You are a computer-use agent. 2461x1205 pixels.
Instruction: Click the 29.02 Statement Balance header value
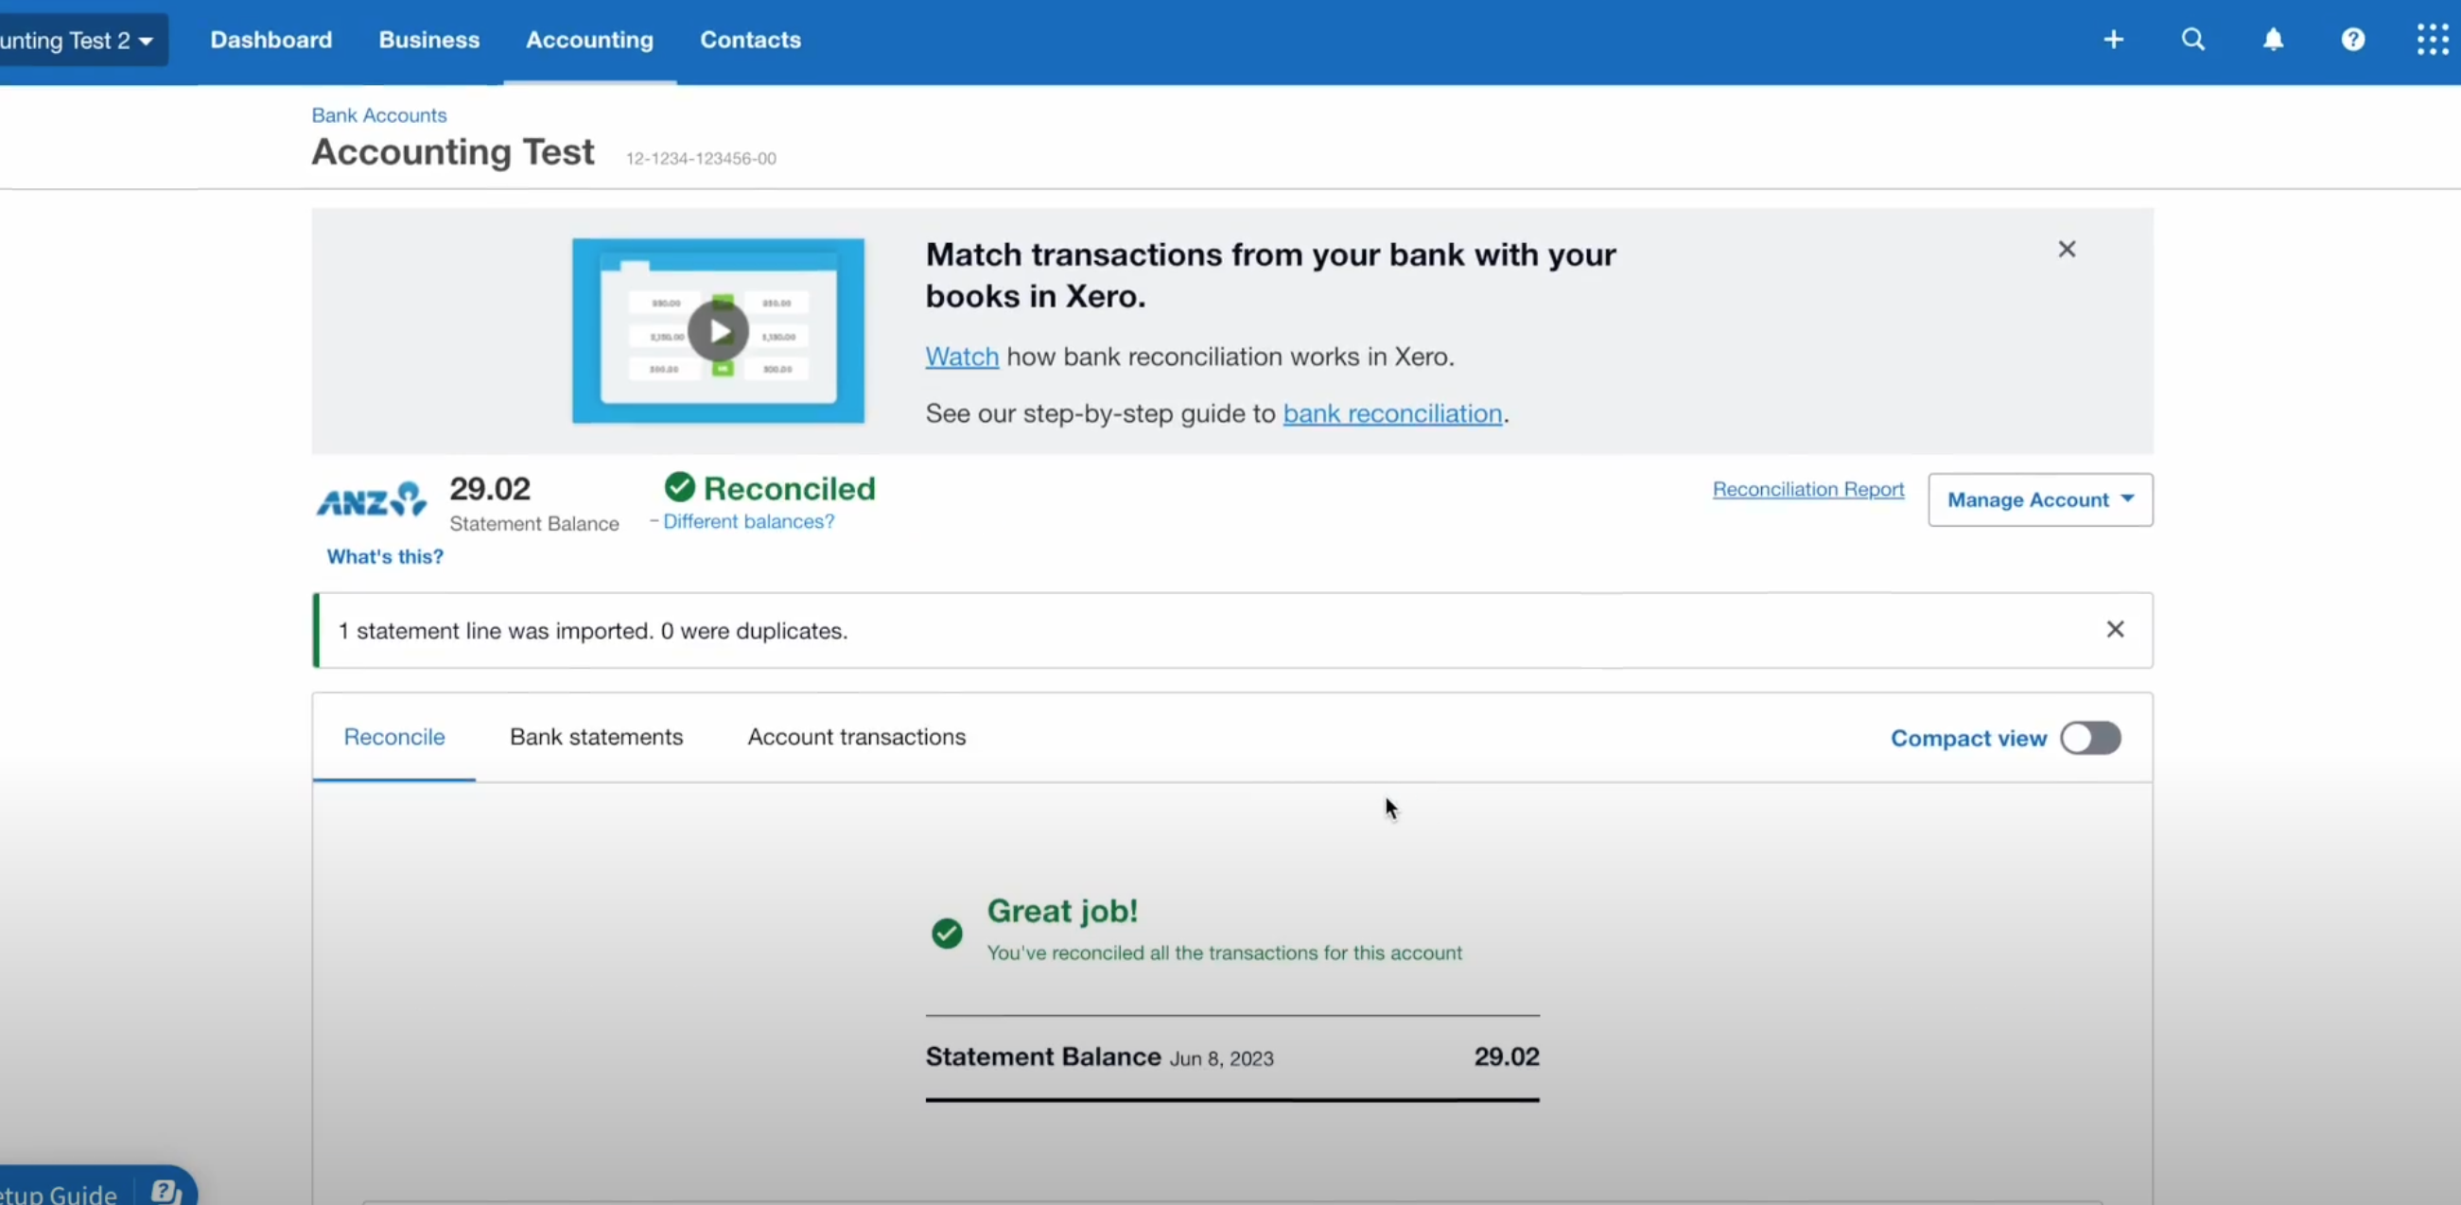tap(489, 488)
